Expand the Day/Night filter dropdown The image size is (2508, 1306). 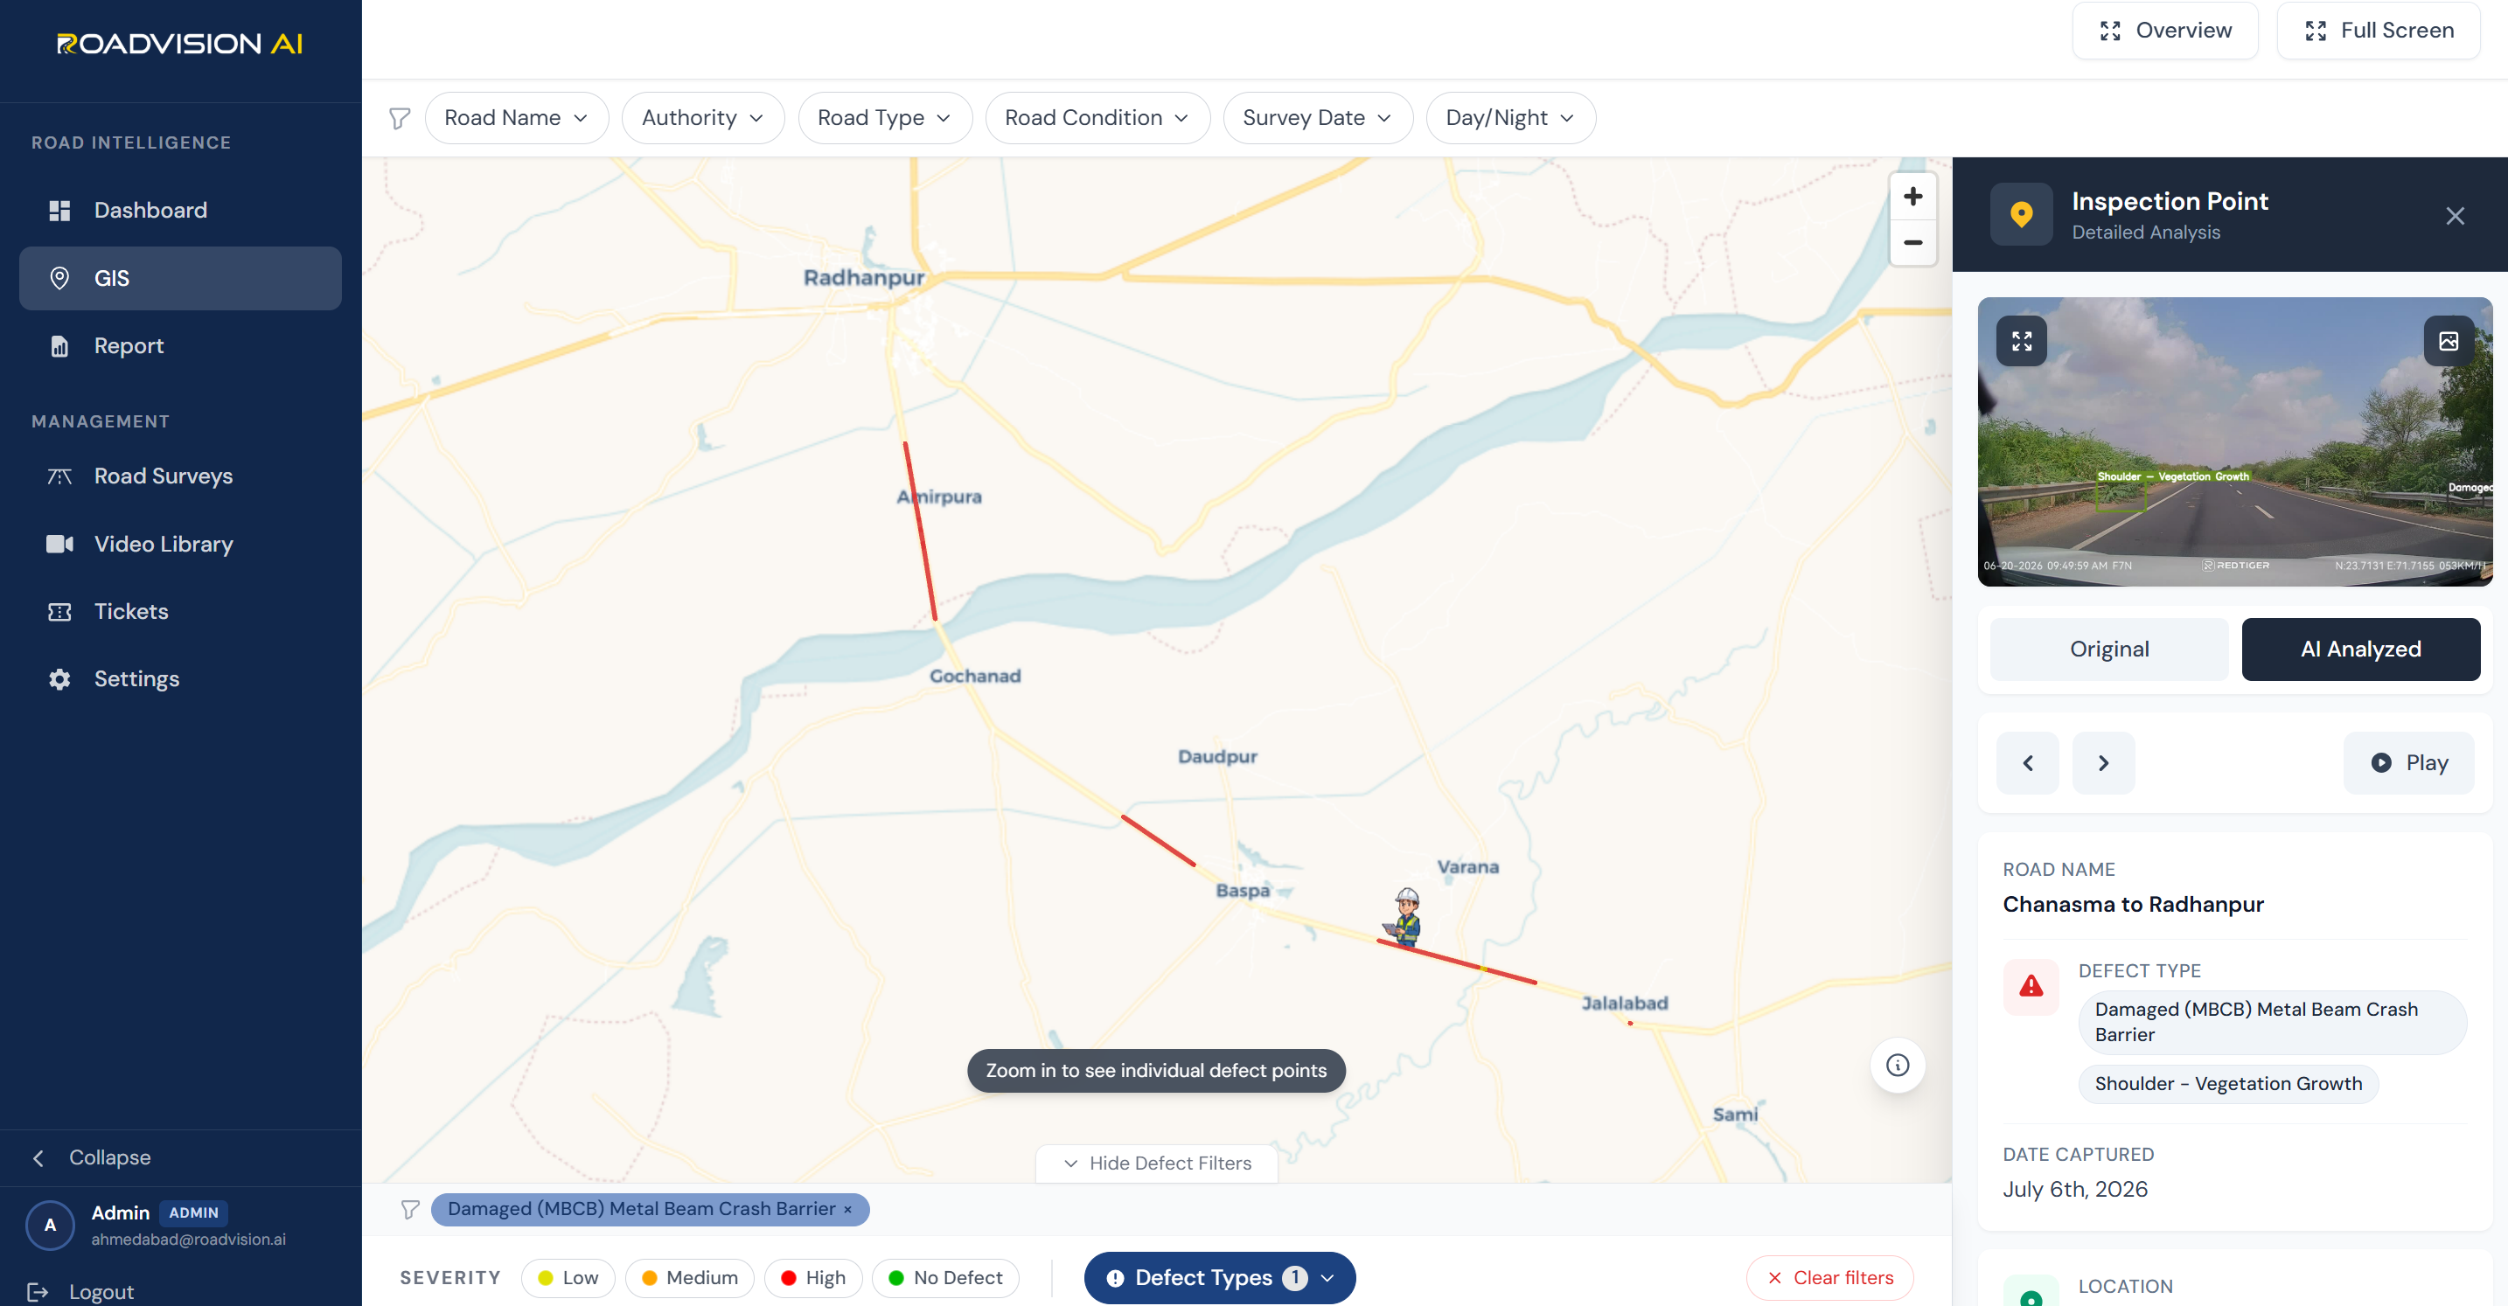[1510, 118]
